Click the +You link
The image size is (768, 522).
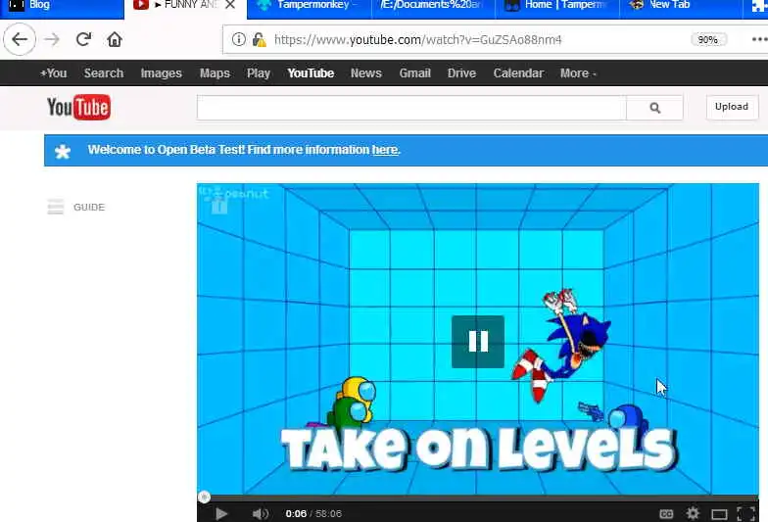53,73
